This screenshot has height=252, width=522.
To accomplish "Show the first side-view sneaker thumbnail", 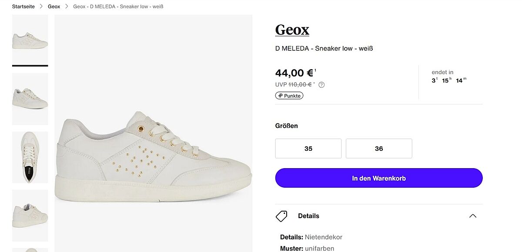I will click(30, 40).
